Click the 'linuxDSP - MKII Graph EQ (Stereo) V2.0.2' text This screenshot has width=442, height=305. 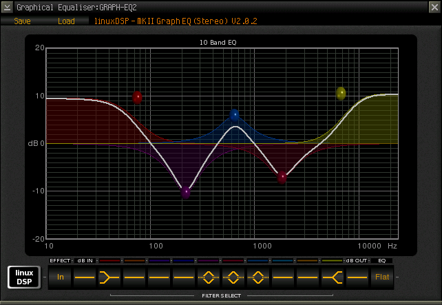pyautogui.click(x=176, y=21)
